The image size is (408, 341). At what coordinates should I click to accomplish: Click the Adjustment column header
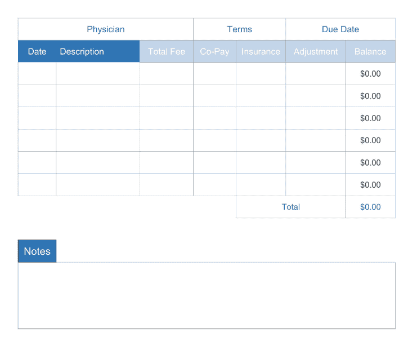[x=316, y=51]
